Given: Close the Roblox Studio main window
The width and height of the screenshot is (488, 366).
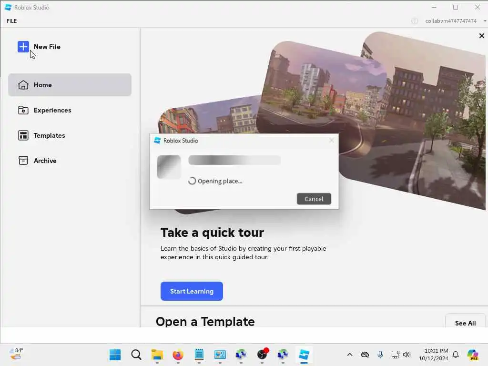Looking at the screenshot, I should tap(477, 7).
